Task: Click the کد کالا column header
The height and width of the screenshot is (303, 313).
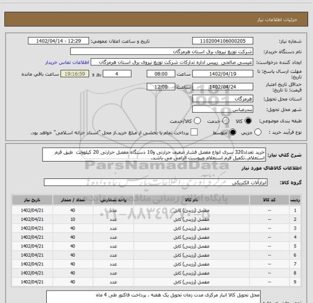Action: [270, 200]
